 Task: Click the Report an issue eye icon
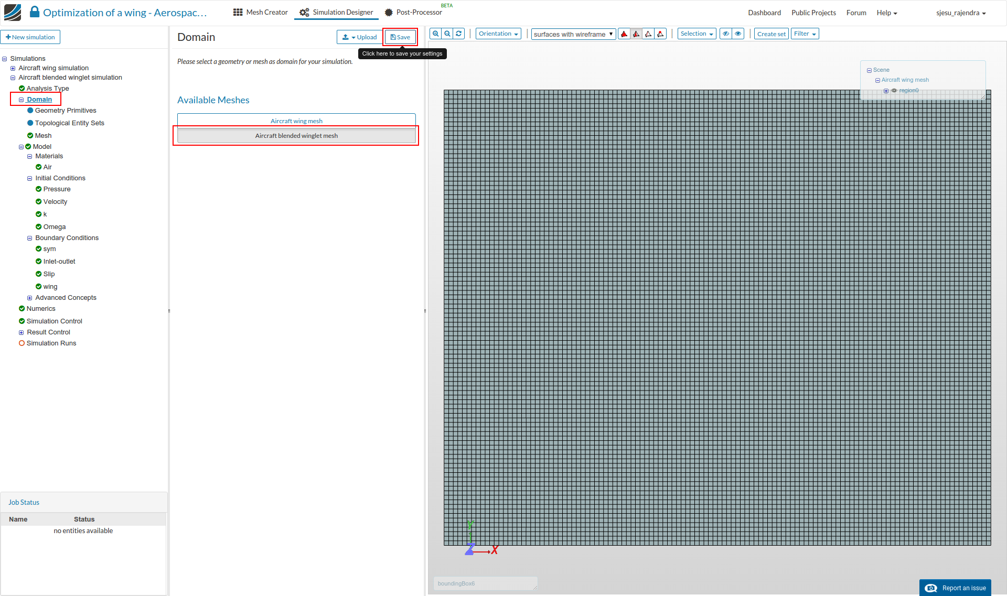(931, 588)
